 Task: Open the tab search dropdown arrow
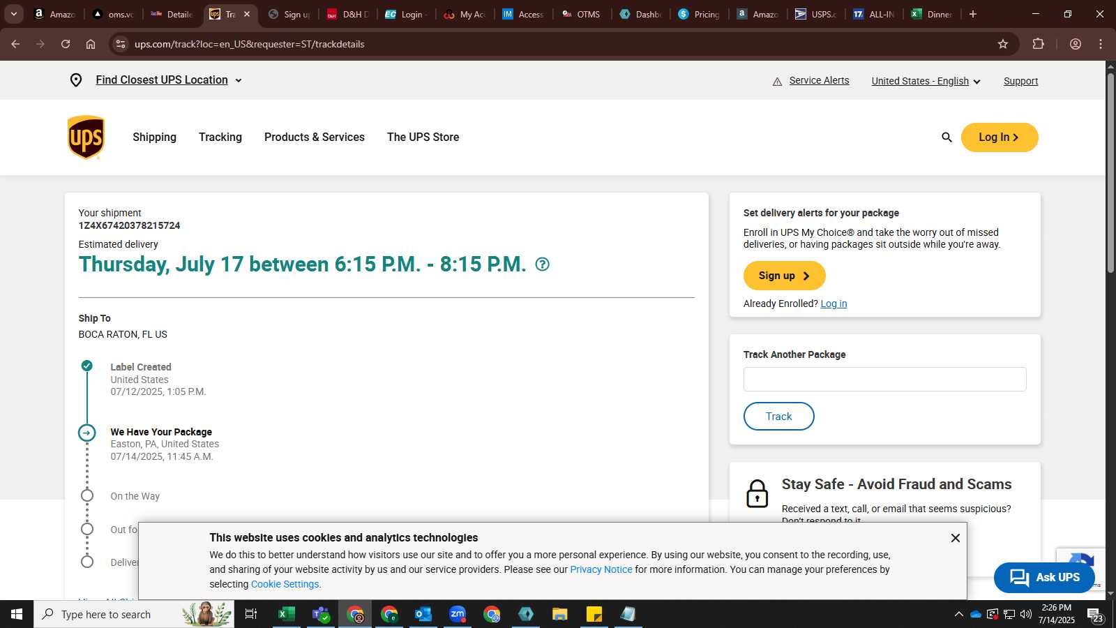pyautogui.click(x=13, y=14)
